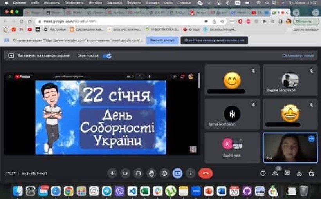The height and width of the screenshot is (199, 321).
Task: Open the activities panel
Action: (299, 173)
